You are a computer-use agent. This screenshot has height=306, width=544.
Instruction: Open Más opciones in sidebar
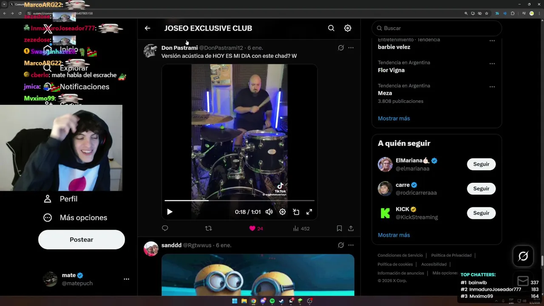pyautogui.click(x=76, y=218)
